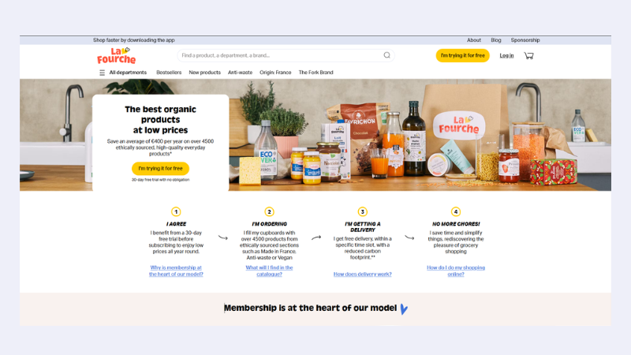This screenshot has width=631, height=355.
Task: Click 'Shop faster by downloading the app' banner
Action: 134,40
